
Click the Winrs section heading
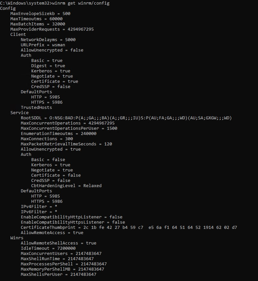click(x=17, y=238)
